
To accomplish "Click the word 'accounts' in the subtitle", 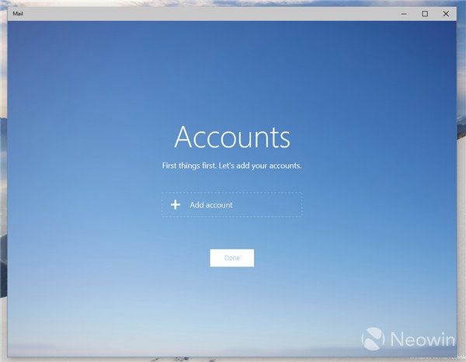I will 285,165.
